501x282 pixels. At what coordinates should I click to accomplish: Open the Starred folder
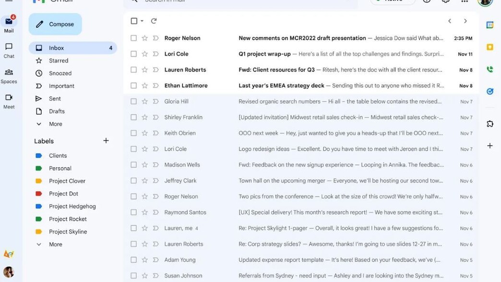tap(58, 61)
